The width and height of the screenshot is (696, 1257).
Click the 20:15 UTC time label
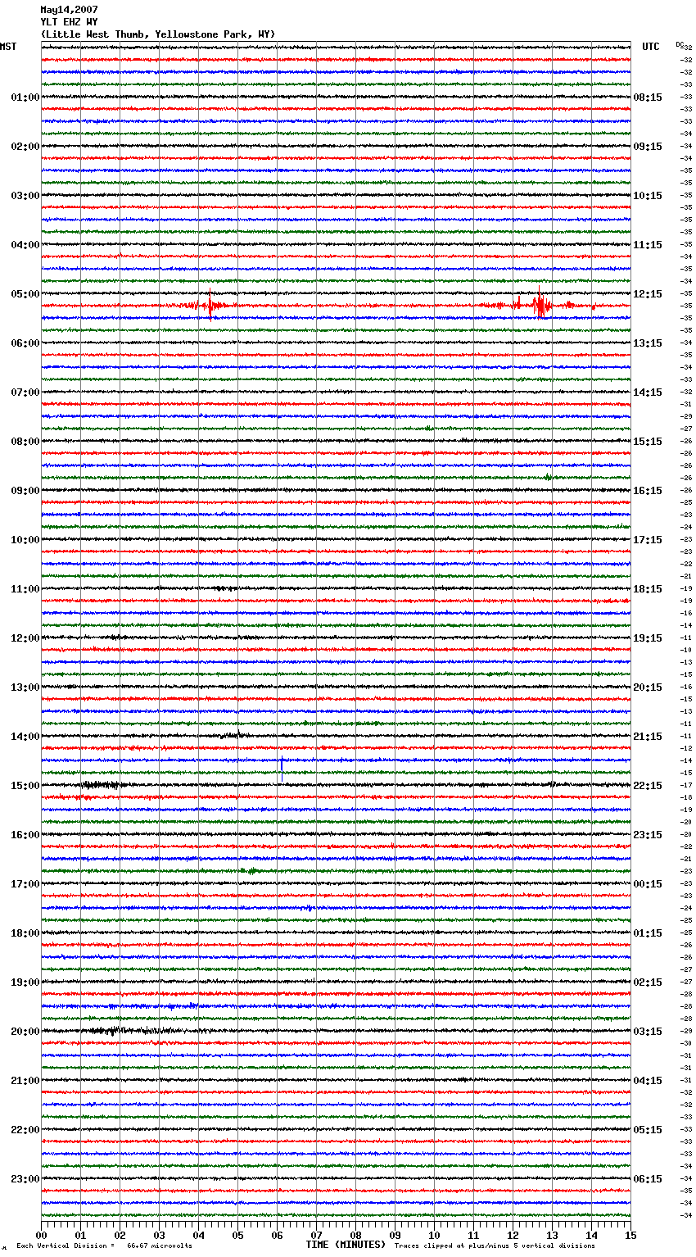648,687
